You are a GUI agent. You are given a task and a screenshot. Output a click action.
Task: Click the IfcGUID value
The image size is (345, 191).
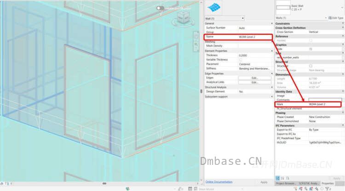[325, 142]
